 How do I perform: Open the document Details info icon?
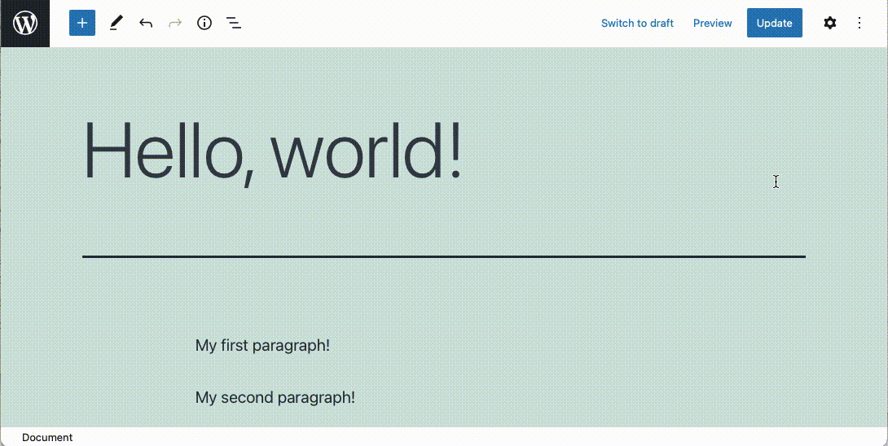point(204,23)
